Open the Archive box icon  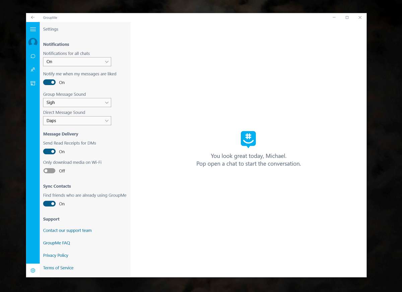[x=33, y=83]
